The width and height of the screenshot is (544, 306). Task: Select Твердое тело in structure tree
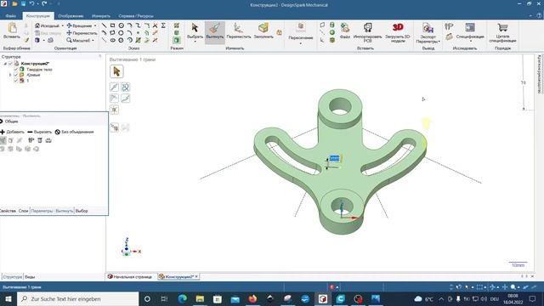39,70
